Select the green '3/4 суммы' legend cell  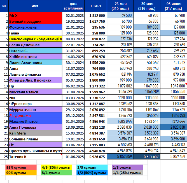57,173
